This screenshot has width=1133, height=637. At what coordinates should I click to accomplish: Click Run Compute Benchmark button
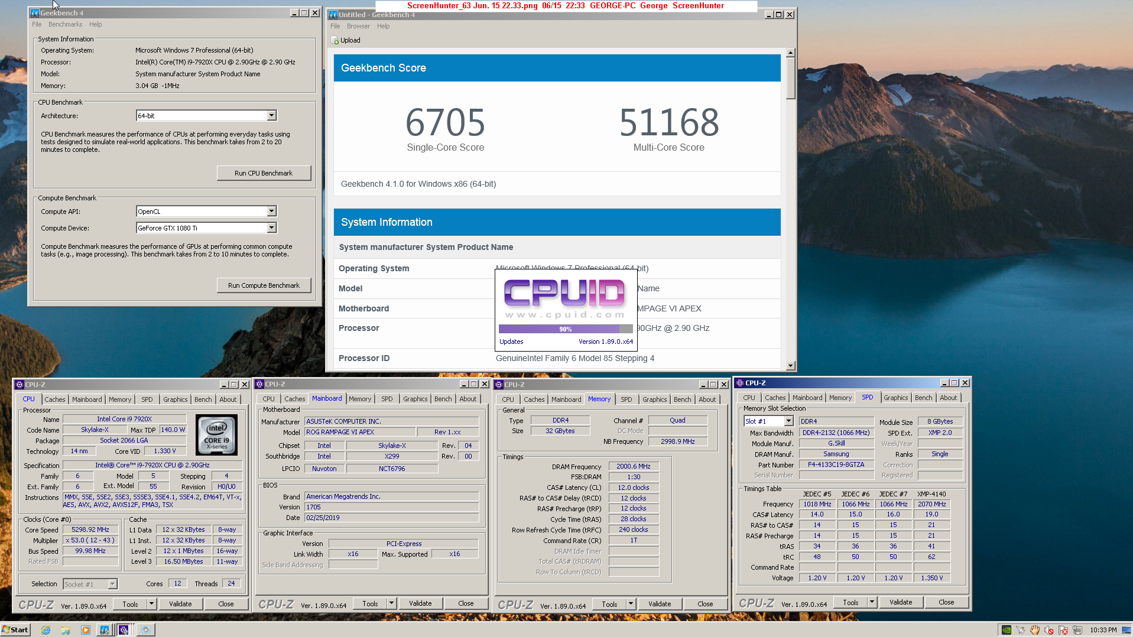[264, 286]
